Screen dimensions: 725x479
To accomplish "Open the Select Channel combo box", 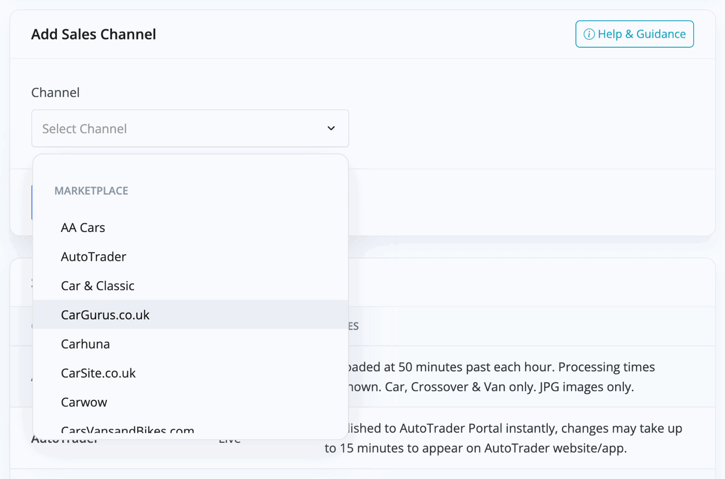I will 190,128.
